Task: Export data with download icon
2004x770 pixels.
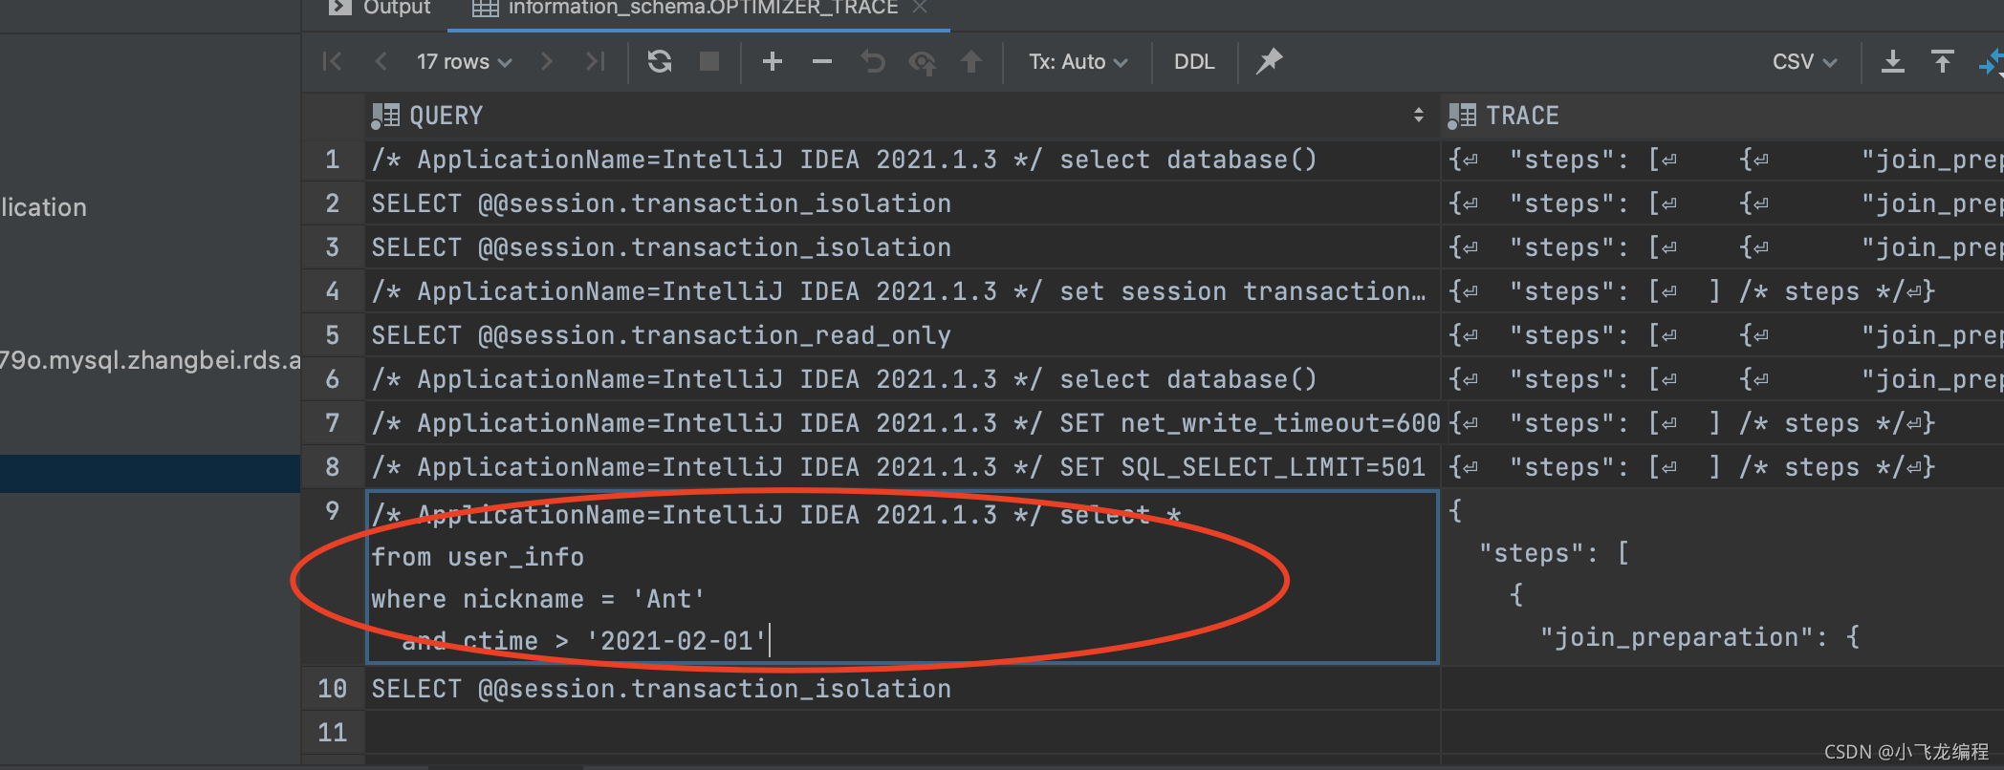Action: [1892, 62]
